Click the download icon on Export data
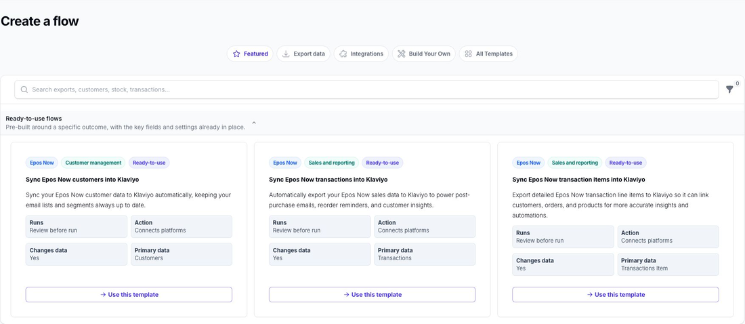The image size is (745, 324). (286, 54)
